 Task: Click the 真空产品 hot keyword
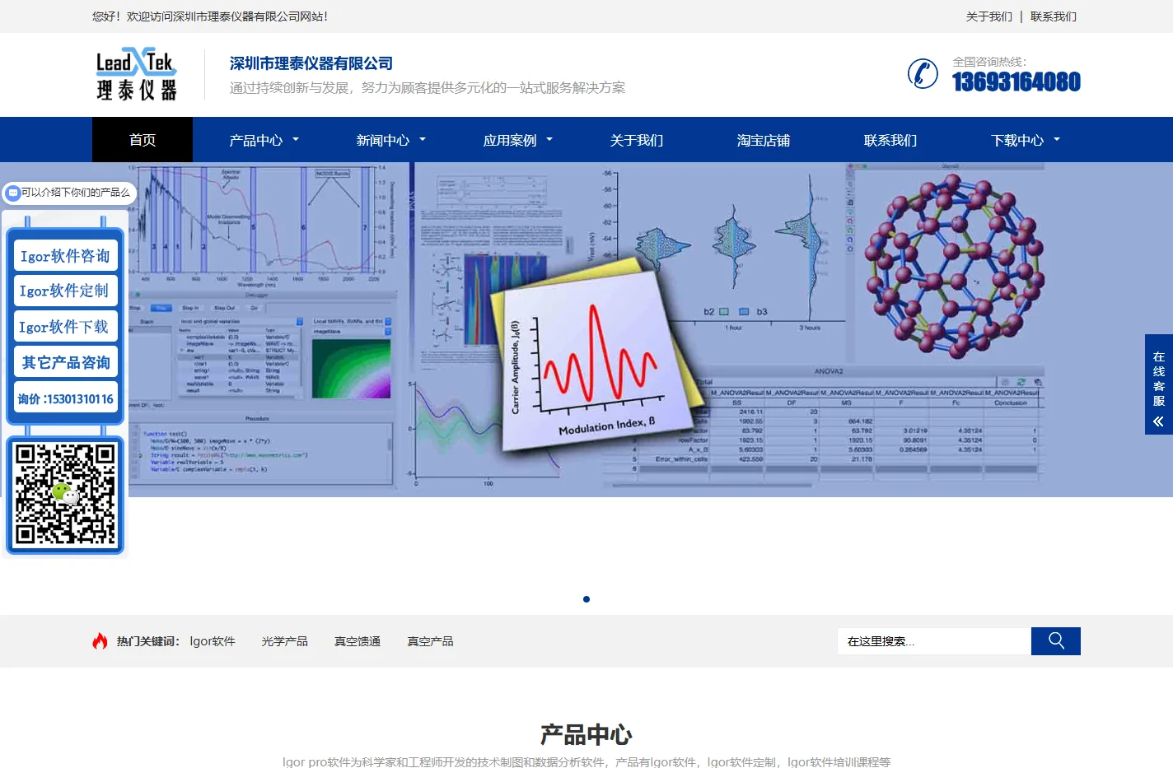(x=430, y=641)
